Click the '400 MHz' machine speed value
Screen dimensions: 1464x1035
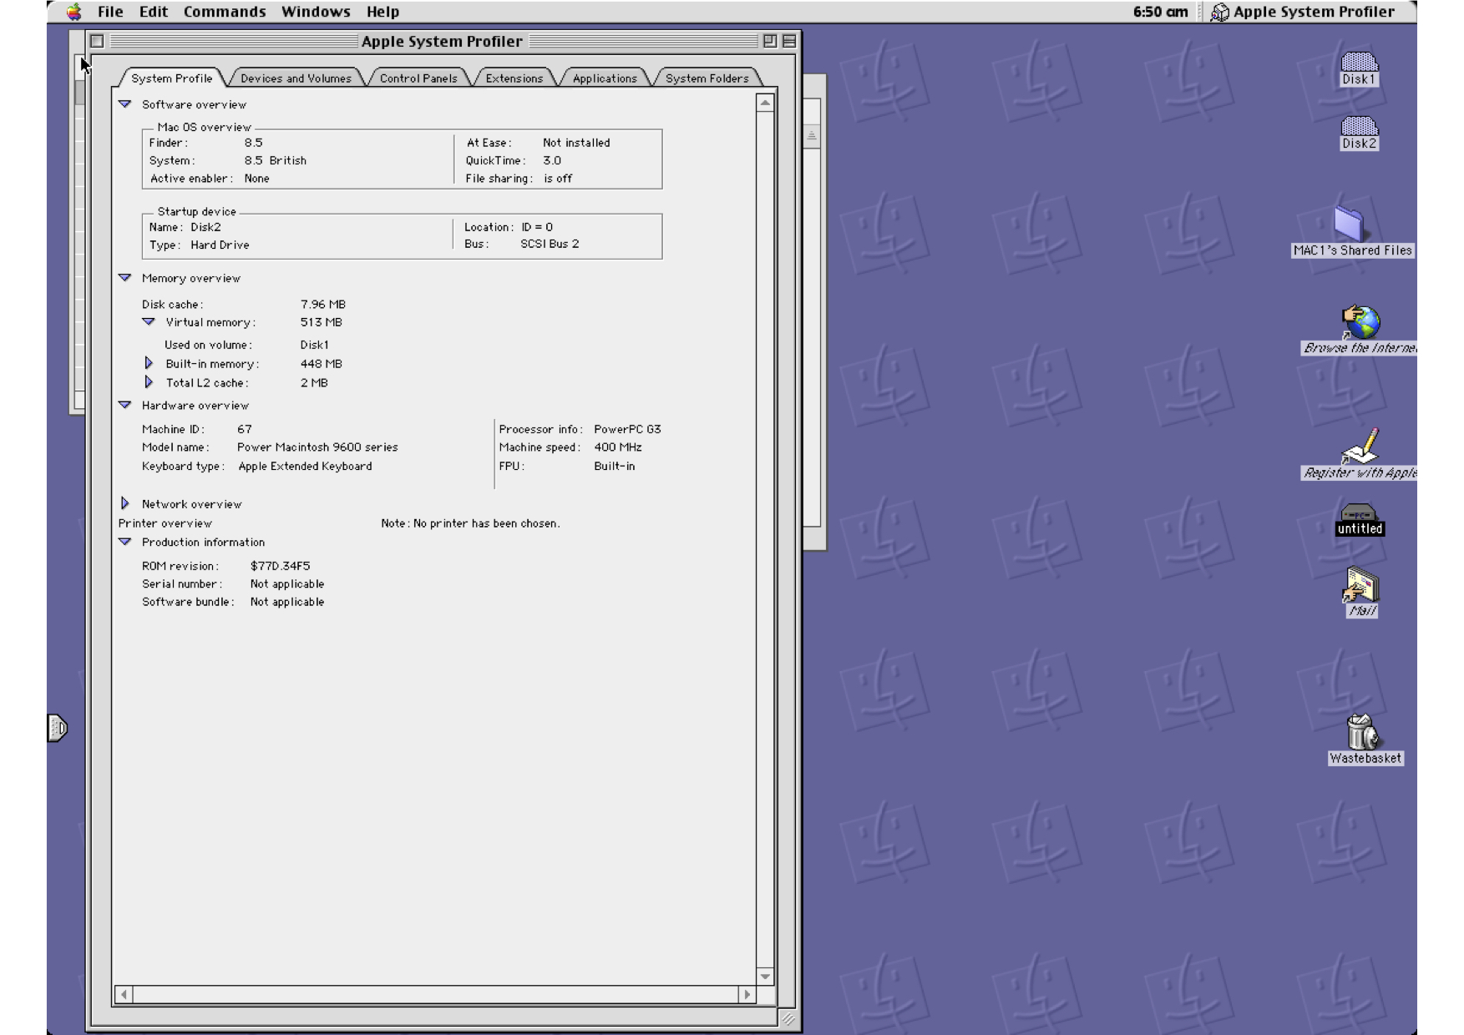click(x=618, y=447)
